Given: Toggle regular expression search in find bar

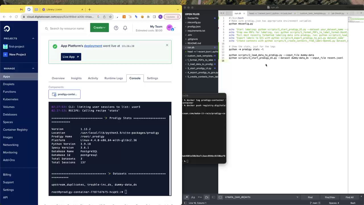Looking at the screenshot, I should coord(187,197).
